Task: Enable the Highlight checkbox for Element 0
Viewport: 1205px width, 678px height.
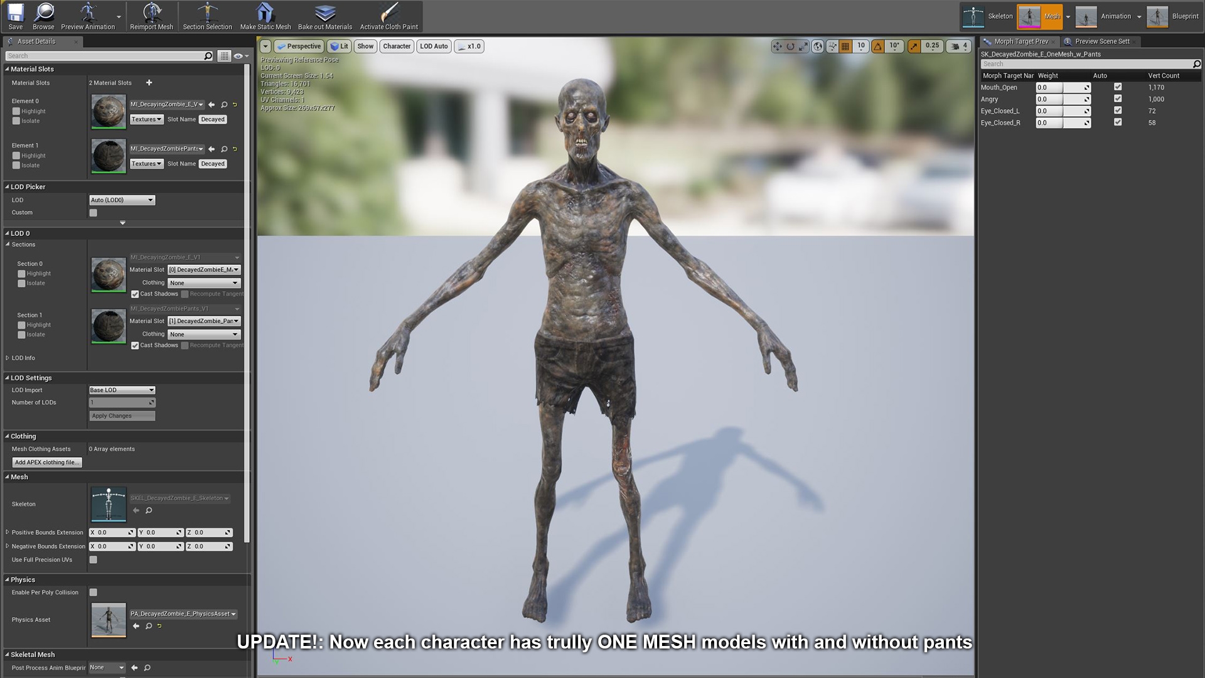Action: click(x=16, y=111)
